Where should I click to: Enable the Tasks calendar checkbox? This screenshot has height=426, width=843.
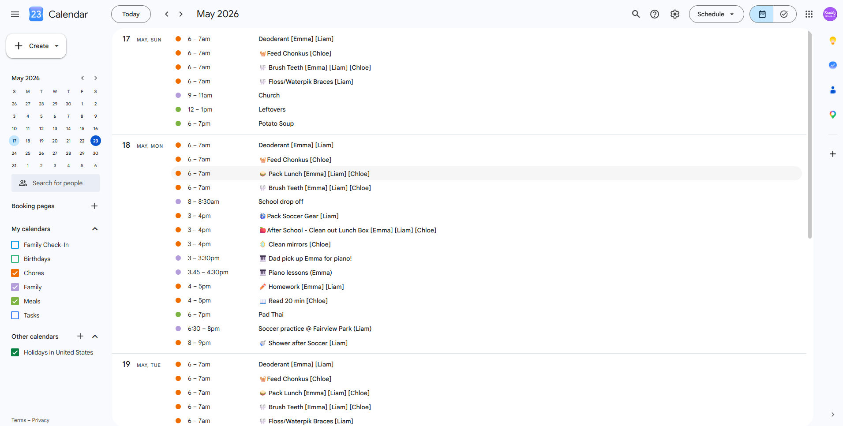tap(15, 315)
